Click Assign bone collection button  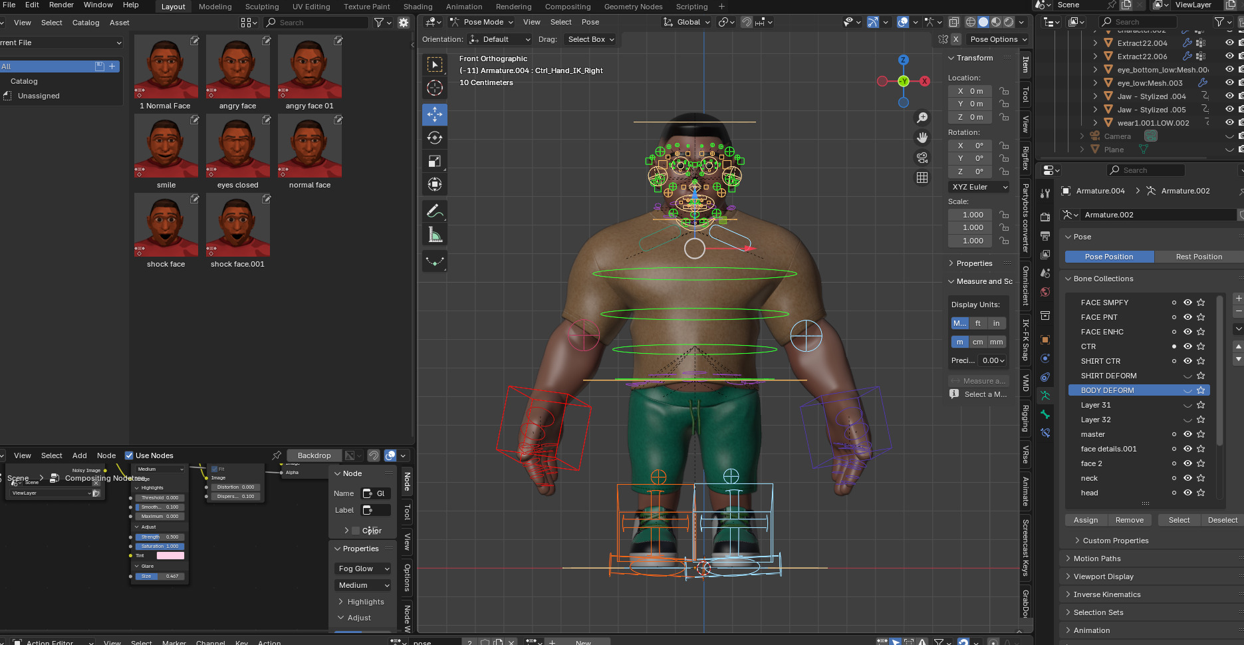click(1086, 520)
